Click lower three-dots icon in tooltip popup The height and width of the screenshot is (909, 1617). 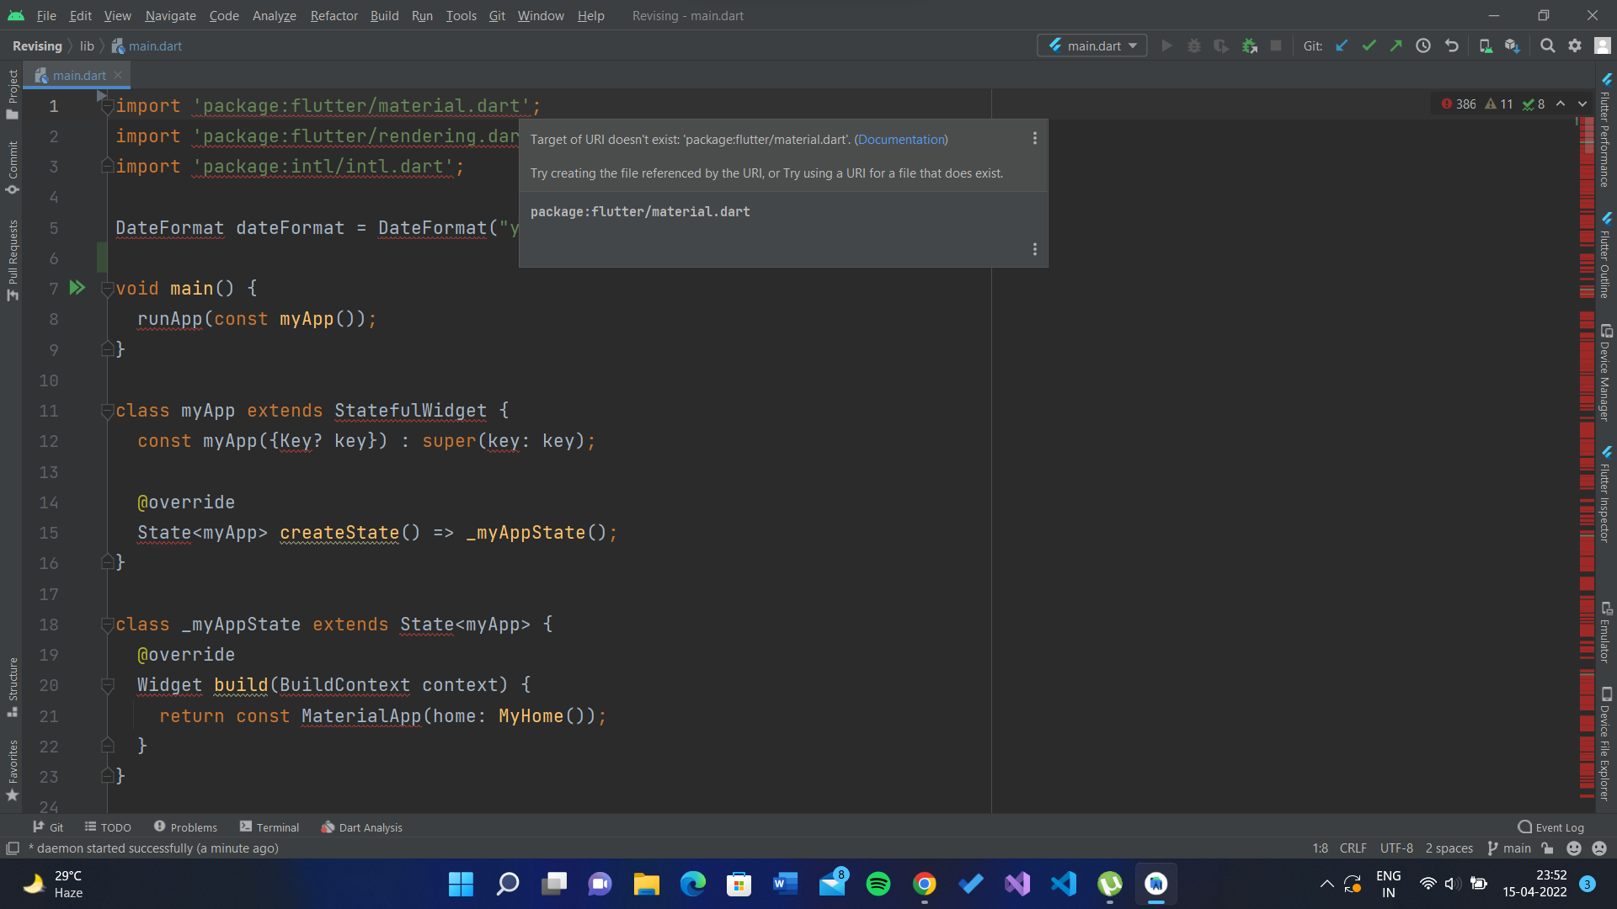pyautogui.click(x=1035, y=249)
